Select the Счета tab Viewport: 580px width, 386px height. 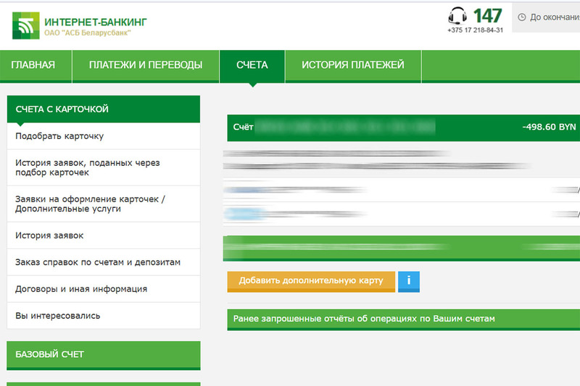click(x=252, y=65)
